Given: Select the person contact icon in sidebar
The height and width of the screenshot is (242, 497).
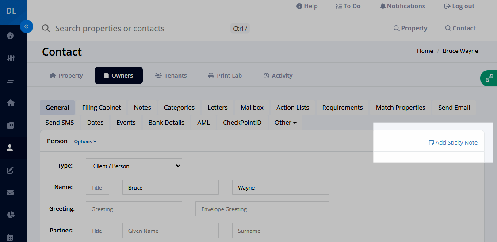Looking at the screenshot, I should pos(10,148).
